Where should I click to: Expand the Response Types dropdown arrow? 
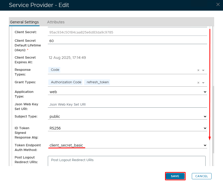tap(203, 70)
